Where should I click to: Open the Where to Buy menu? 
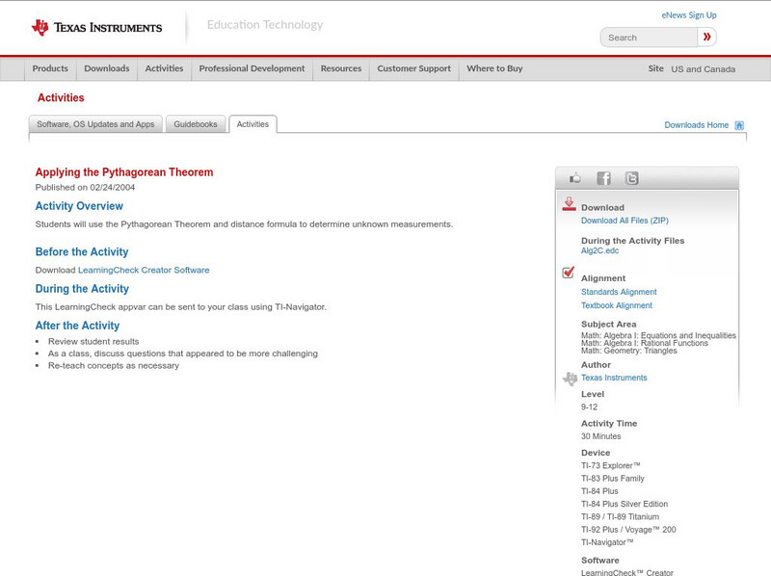click(x=494, y=68)
